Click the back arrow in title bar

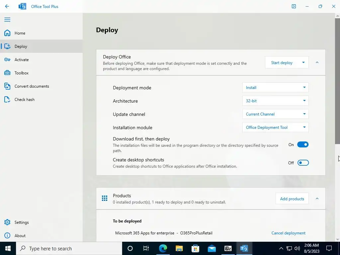point(7,6)
